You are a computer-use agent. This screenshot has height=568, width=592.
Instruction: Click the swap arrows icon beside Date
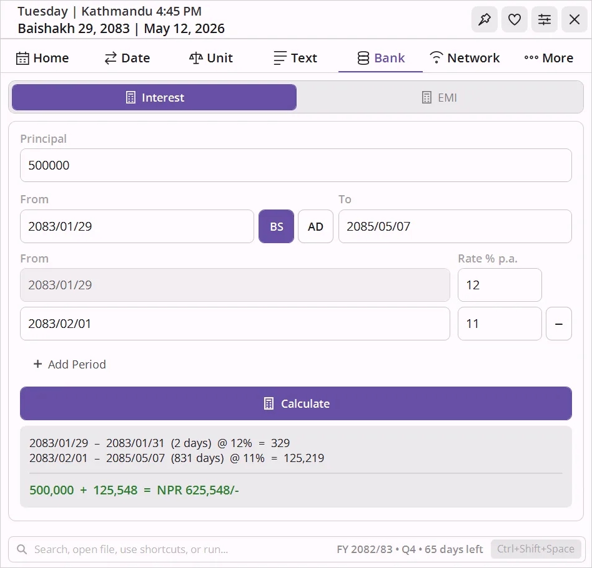click(111, 58)
